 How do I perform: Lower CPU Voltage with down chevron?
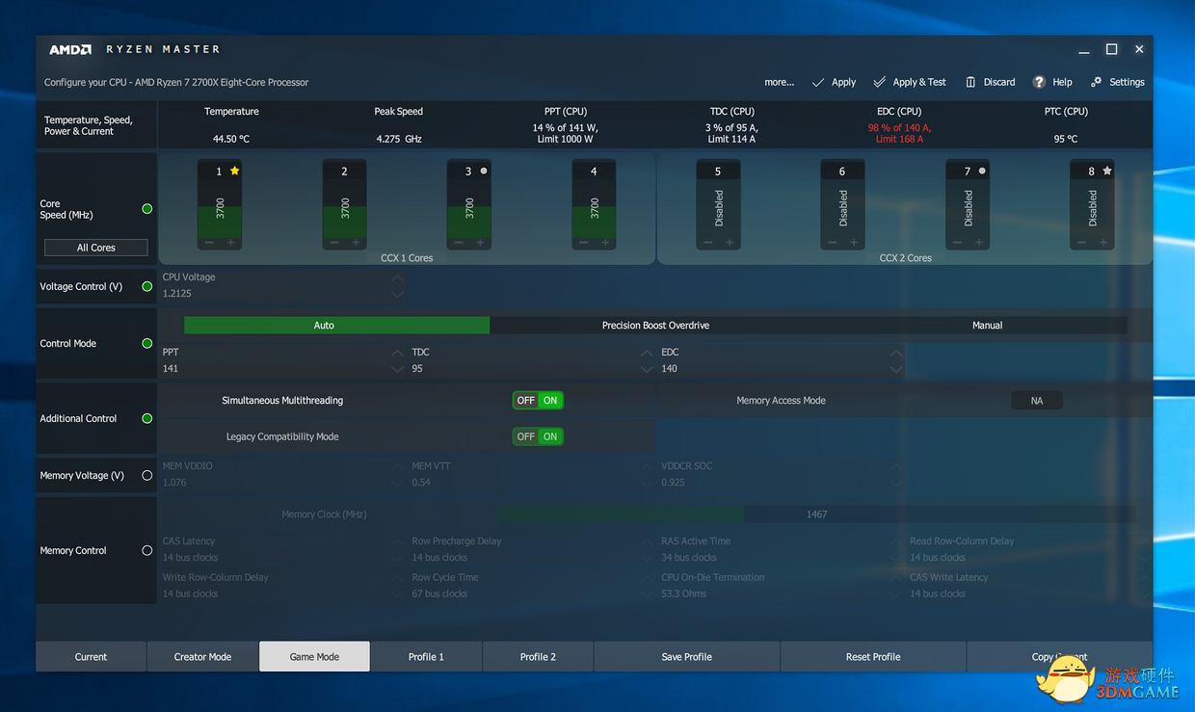click(397, 294)
